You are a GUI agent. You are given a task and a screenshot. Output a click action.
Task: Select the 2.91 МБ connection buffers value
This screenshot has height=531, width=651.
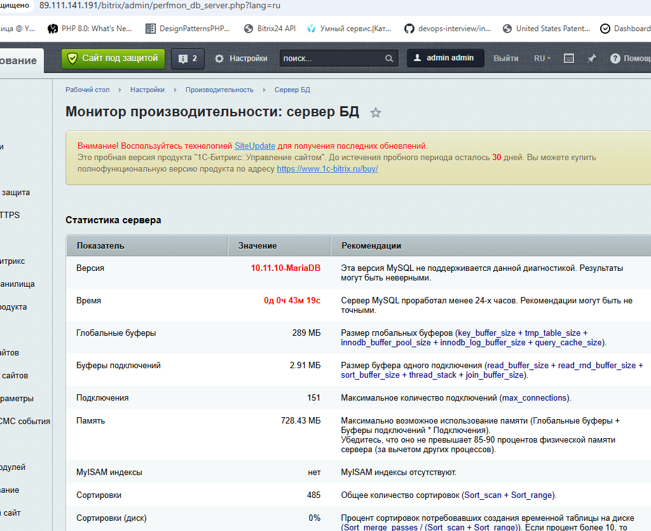point(305,366)
